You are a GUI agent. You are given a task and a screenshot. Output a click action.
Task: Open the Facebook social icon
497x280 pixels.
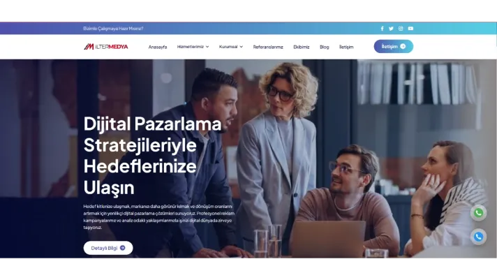tap(382, 29)
